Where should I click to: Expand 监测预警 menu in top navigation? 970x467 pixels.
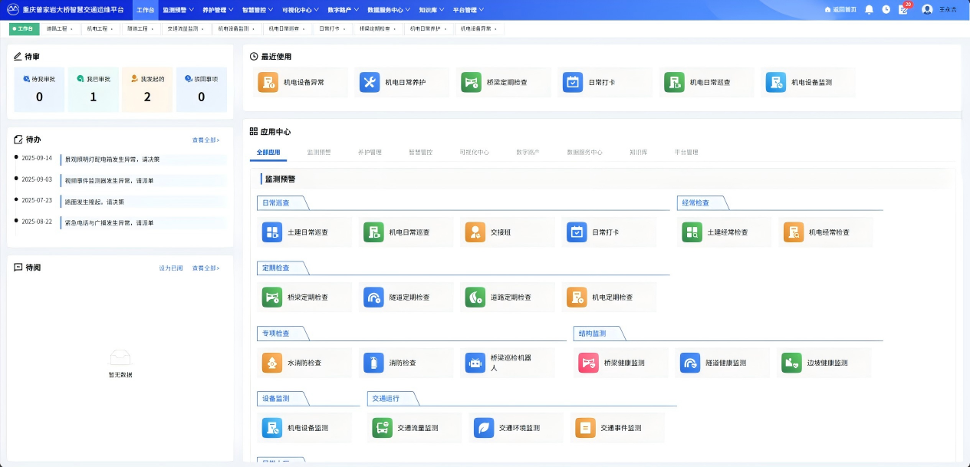click(x=176, y=10)
